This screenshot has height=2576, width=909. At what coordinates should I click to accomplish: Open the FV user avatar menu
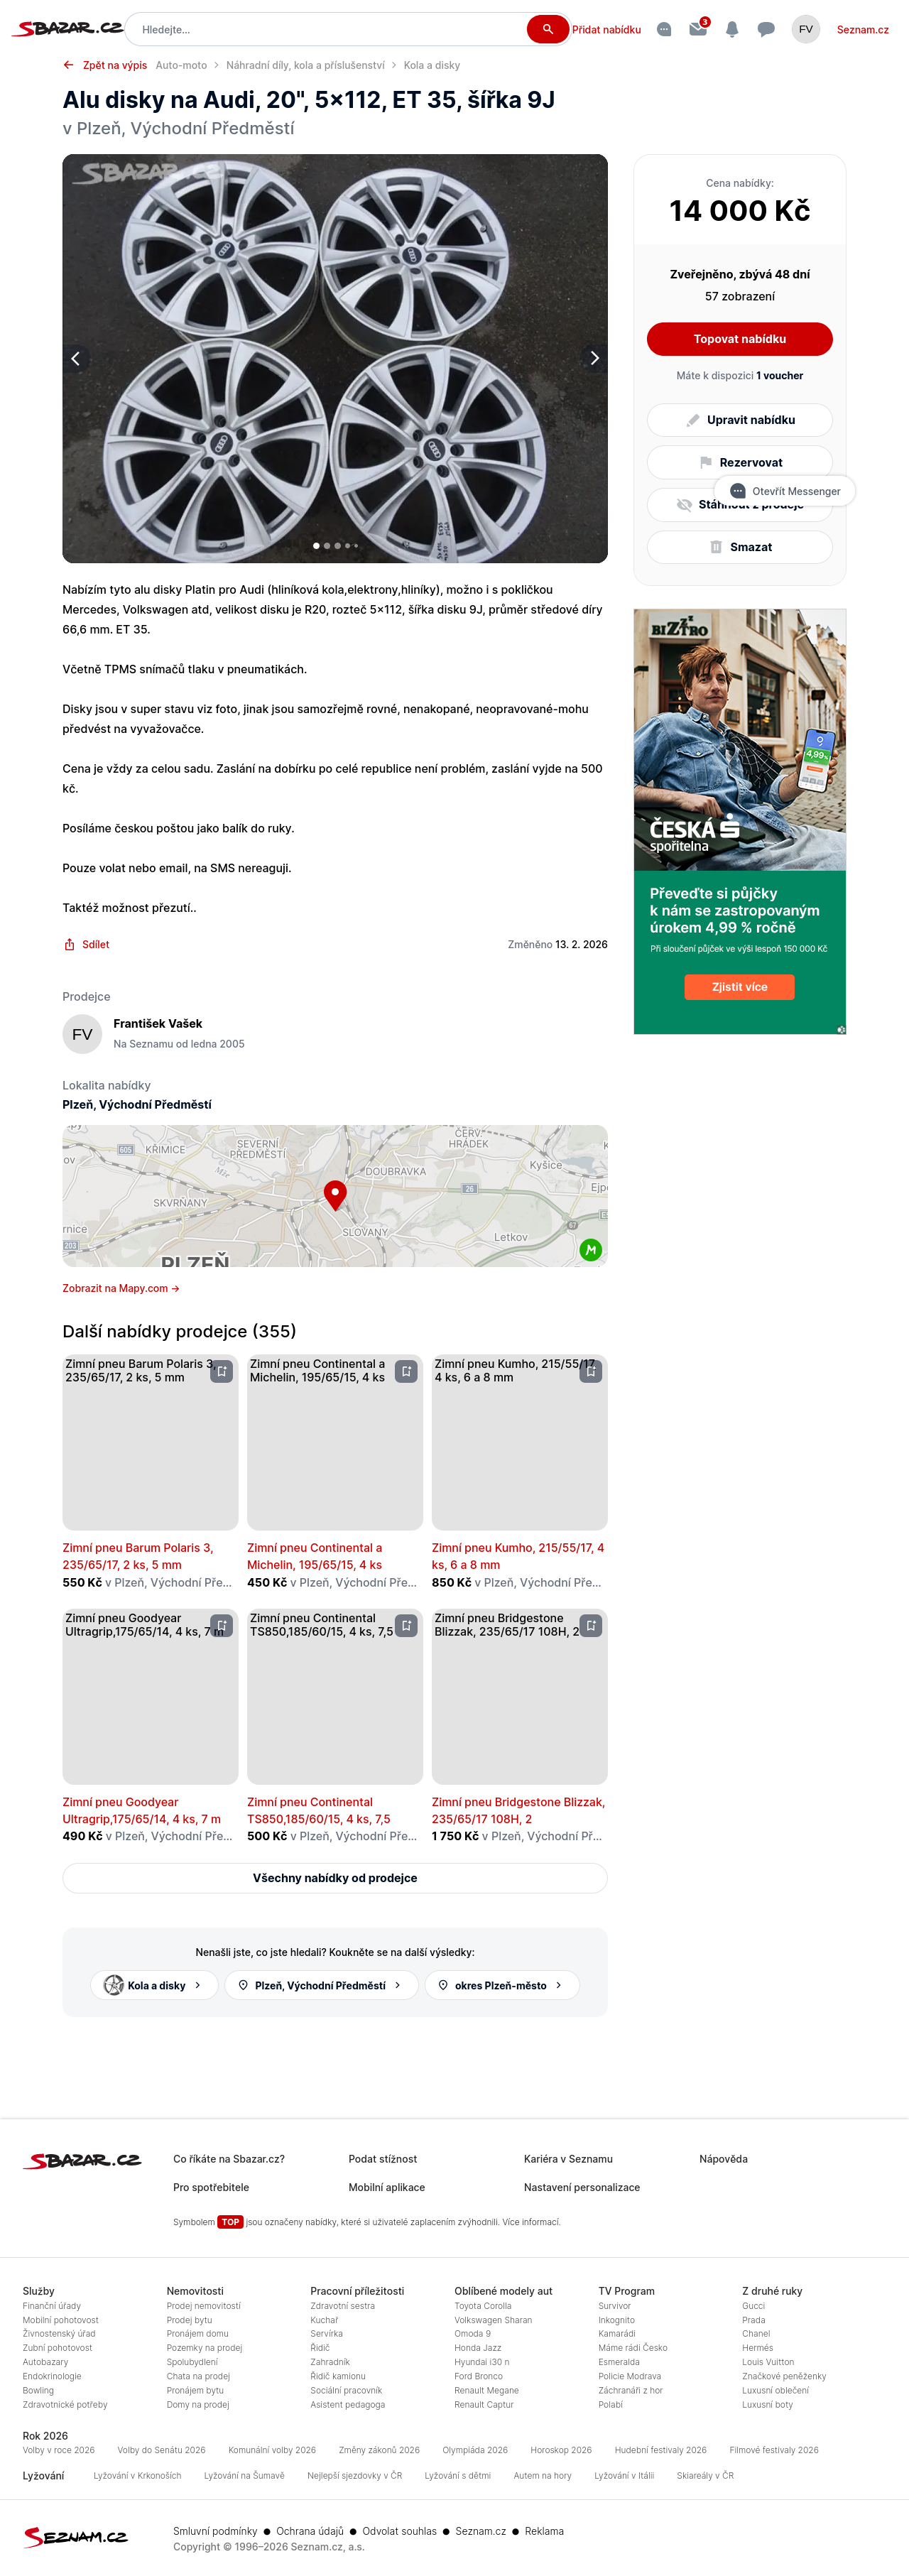click(805, 29)
